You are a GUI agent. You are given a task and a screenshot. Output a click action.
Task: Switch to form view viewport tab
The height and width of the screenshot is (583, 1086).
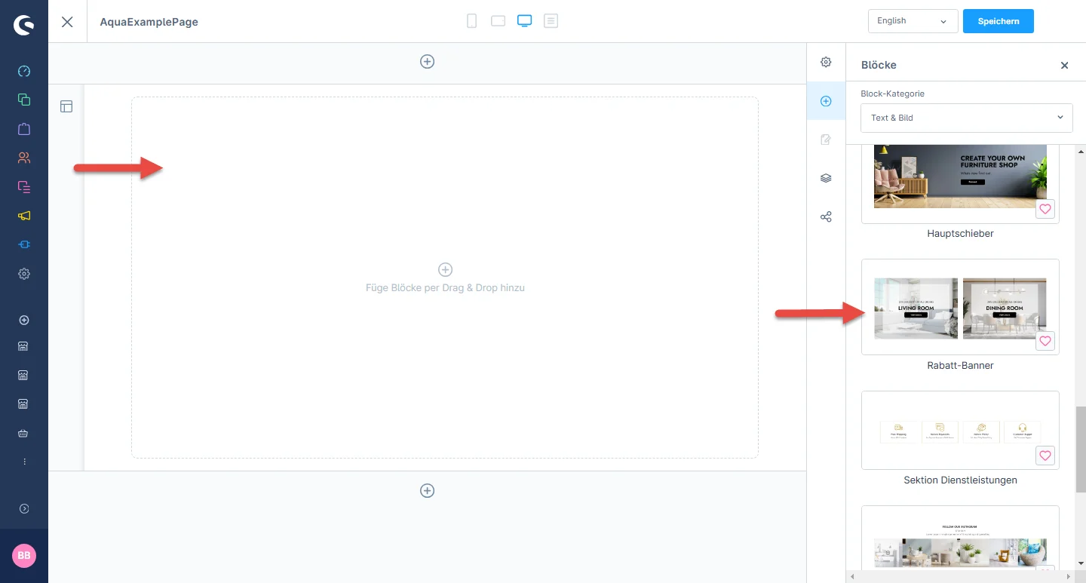(x=551, y=21)
